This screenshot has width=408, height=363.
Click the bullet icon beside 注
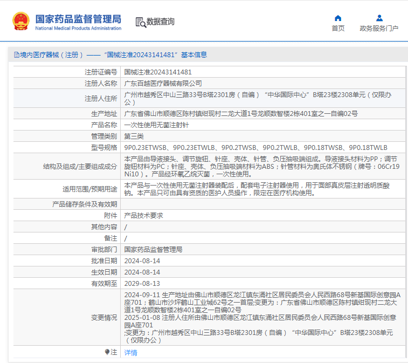pyautogui.click(x=107, y=352)
